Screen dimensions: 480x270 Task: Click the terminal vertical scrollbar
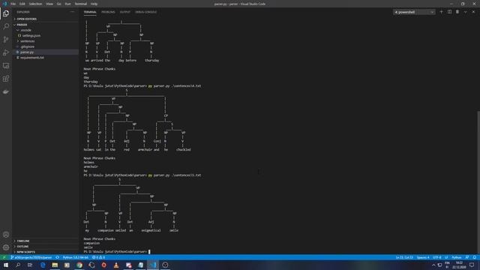coord(478,182)
